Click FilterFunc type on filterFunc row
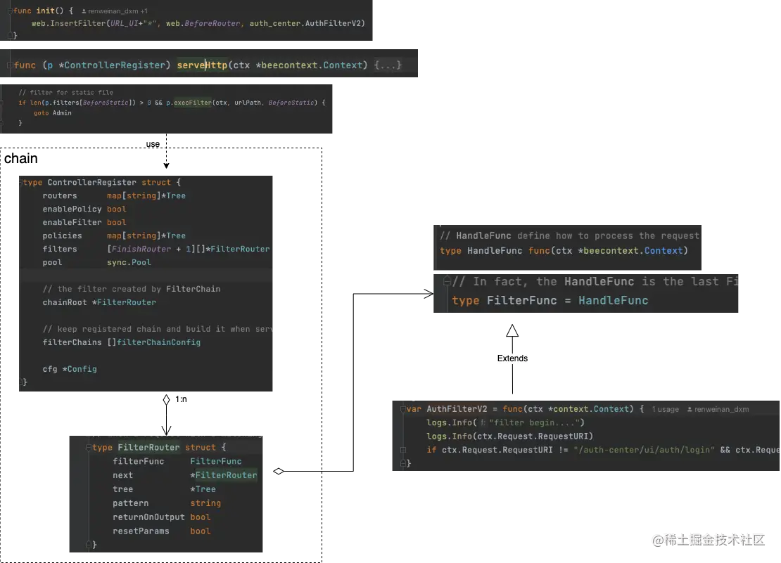781x563 pixels. click(x=216, y=461)
